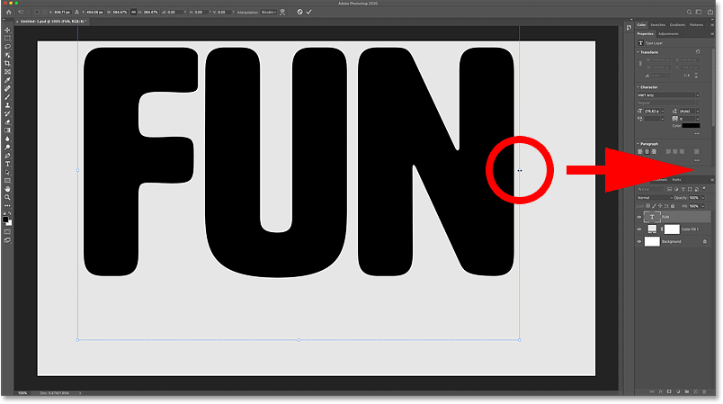Commit the transform with the checkmark
Viewport: 723px width, 404px height.
tap(309, 12)
